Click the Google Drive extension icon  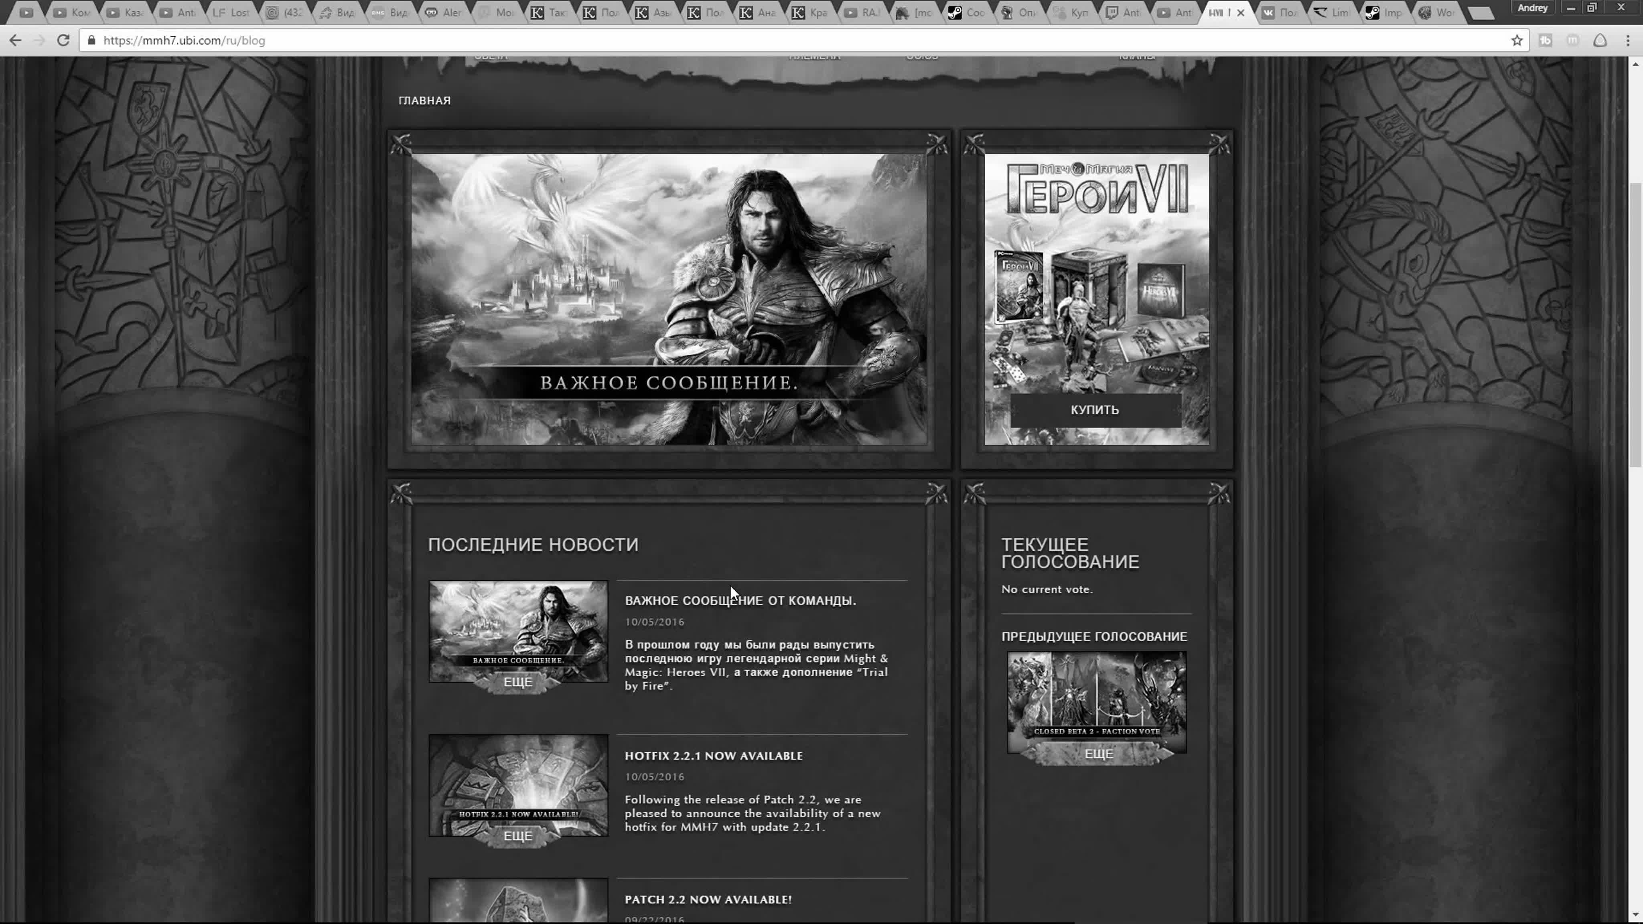pos(1600,40)
